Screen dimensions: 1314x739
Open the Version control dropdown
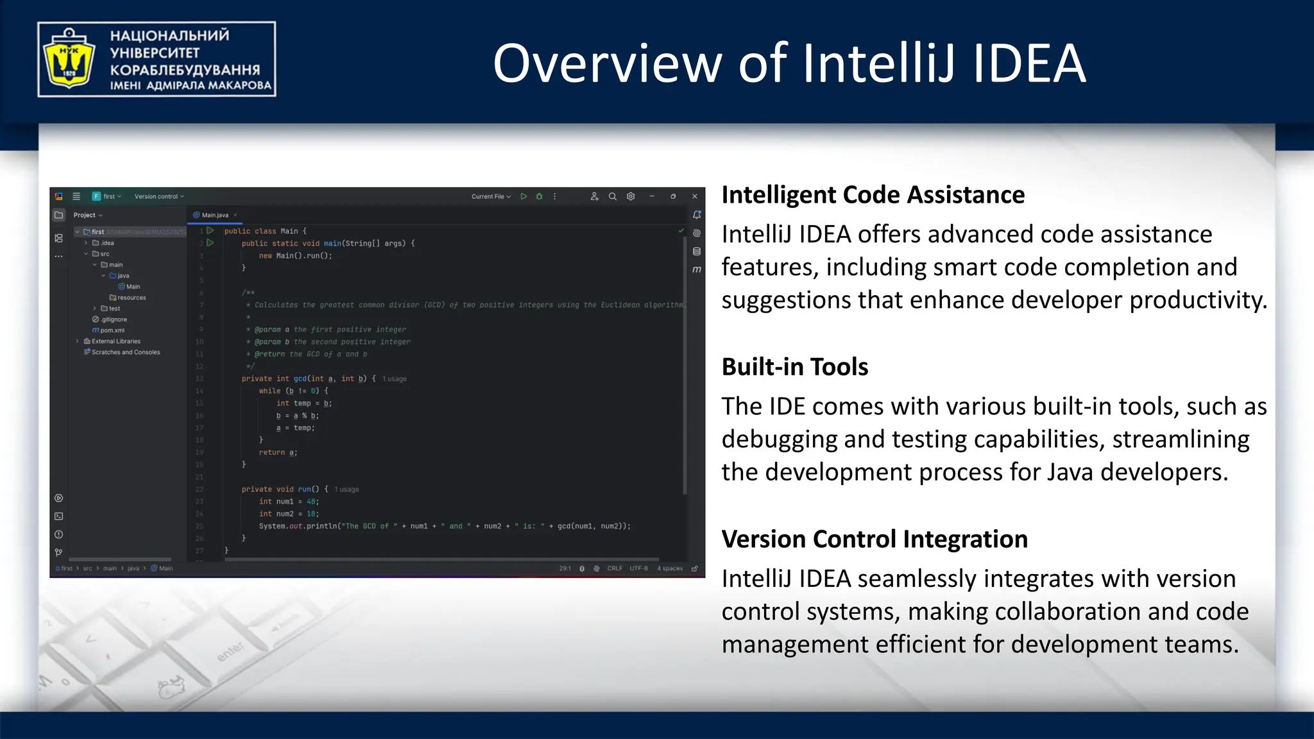159,196
